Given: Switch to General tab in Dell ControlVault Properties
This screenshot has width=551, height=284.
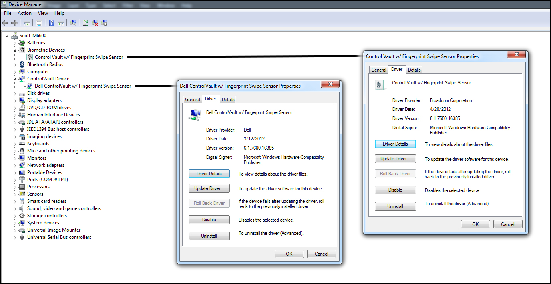Looking at the screenshot, I should 193,100.
